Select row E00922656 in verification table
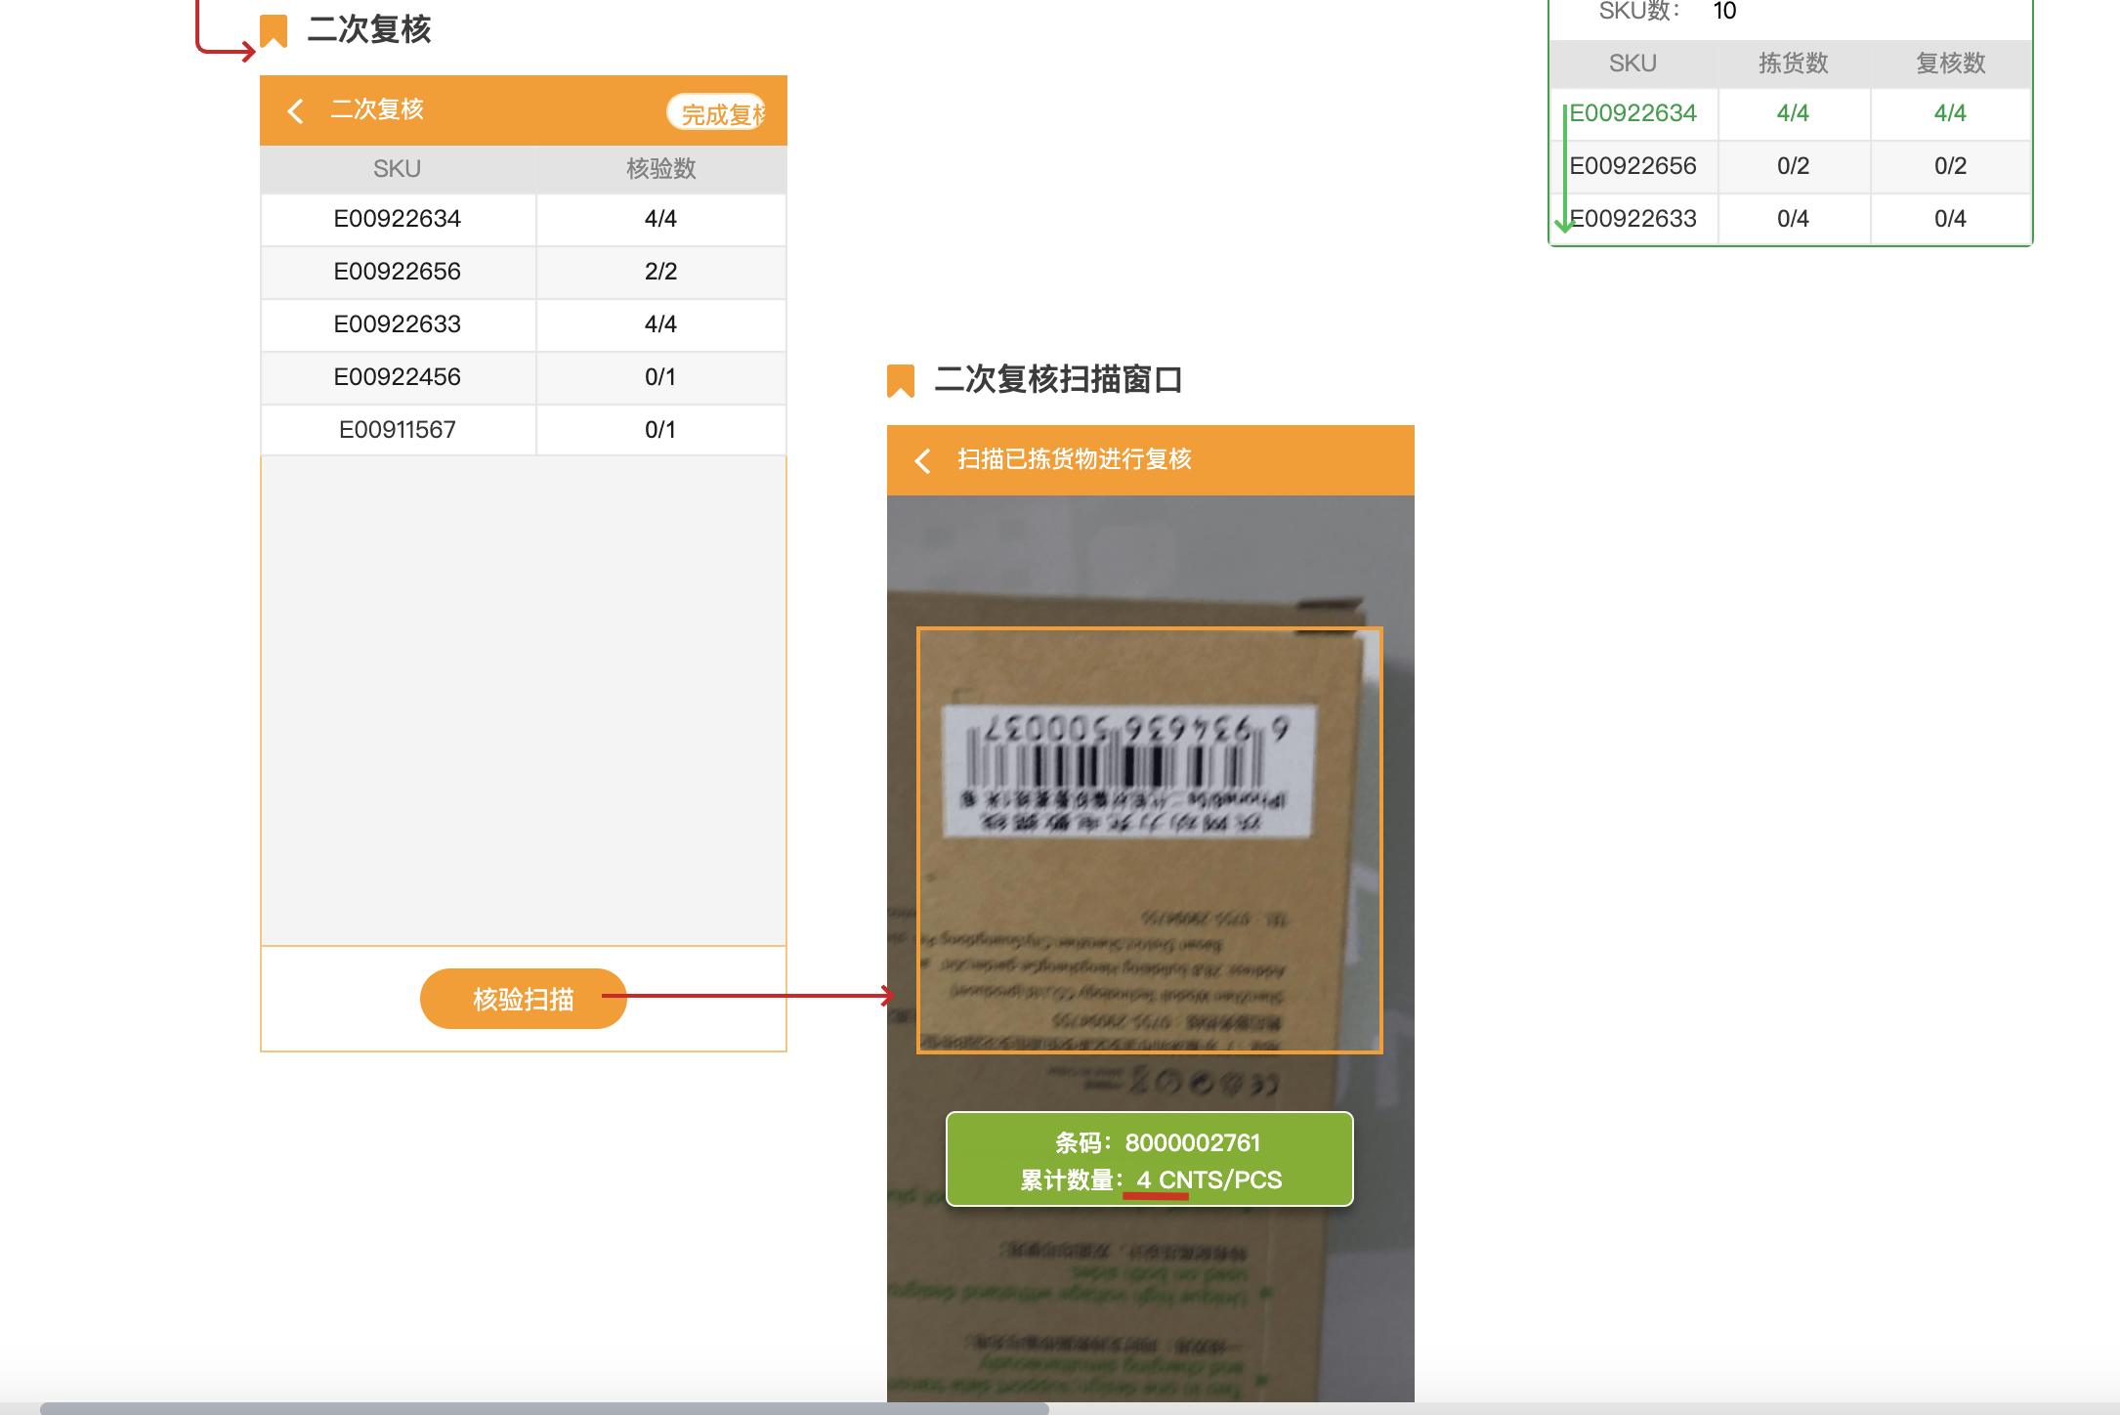 tap(397, 272)
